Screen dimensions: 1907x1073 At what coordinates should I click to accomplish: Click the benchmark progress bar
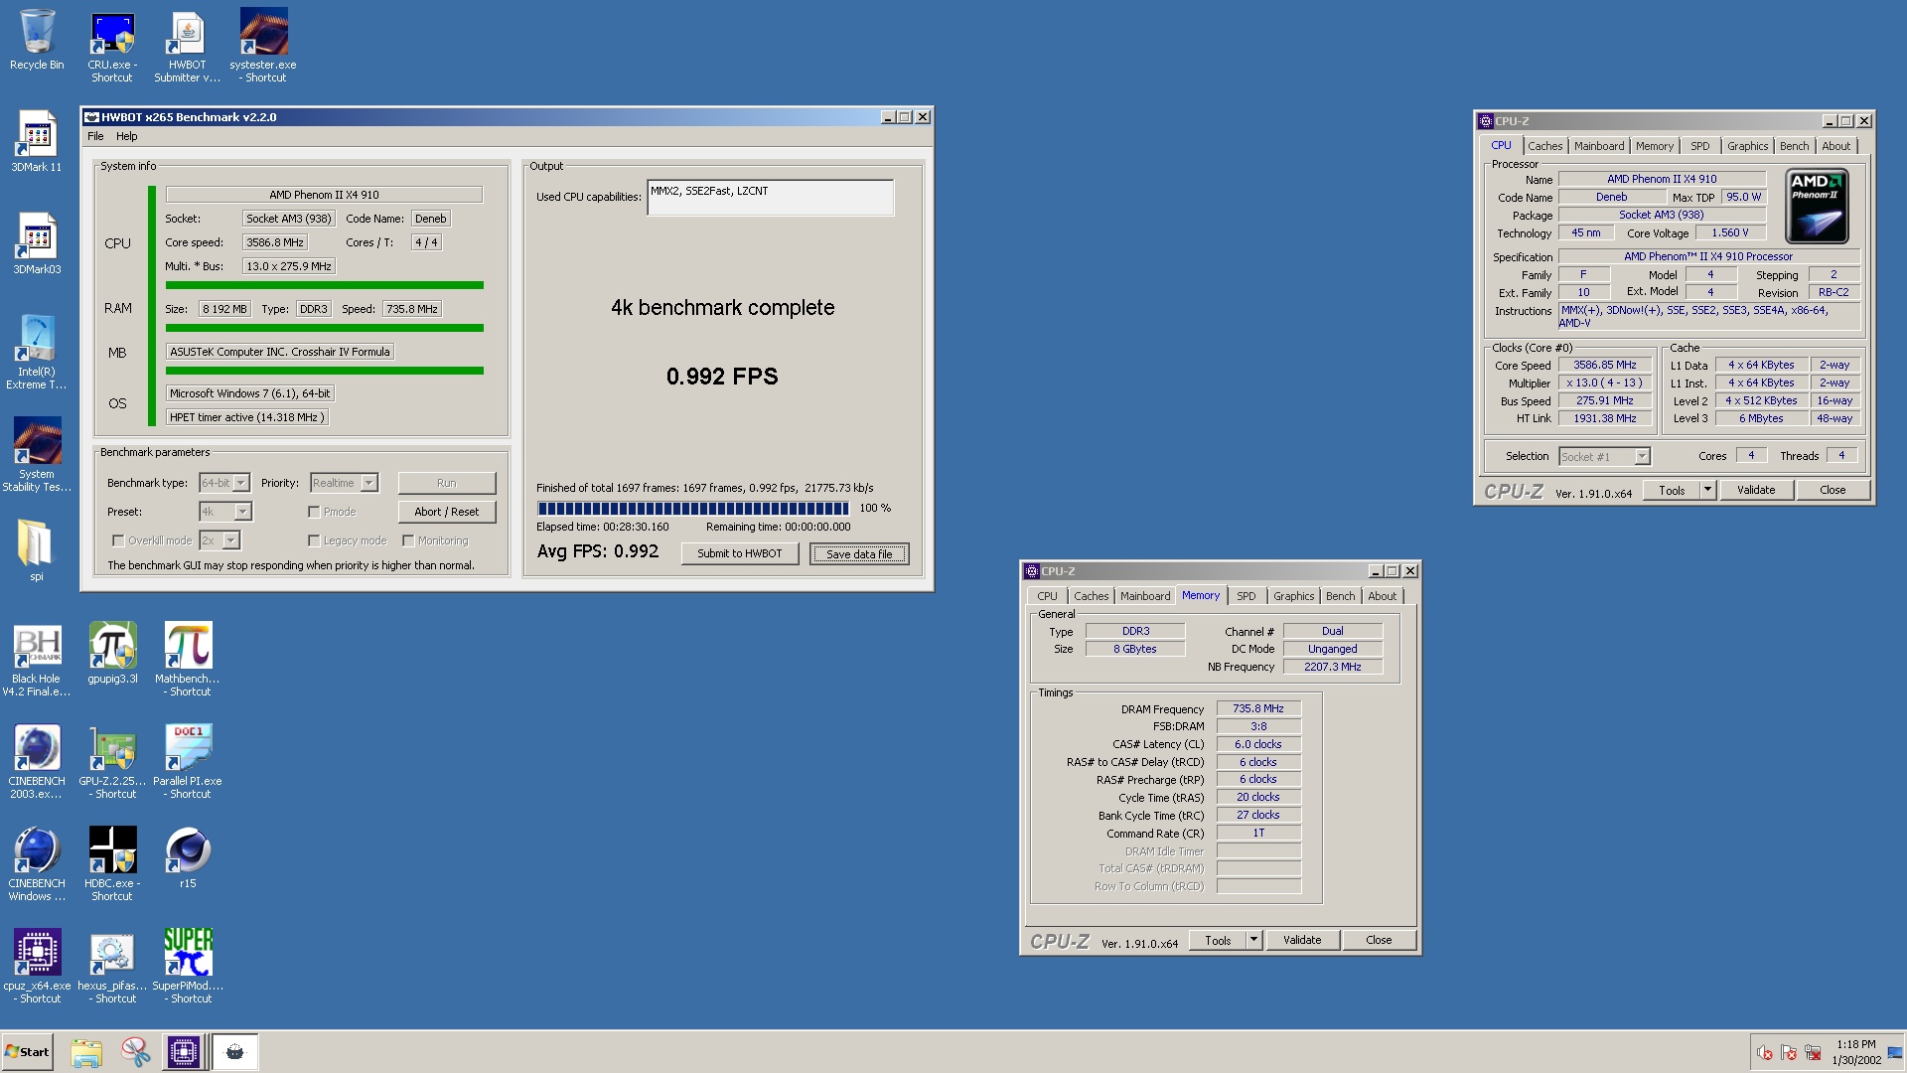coord(693,508)
